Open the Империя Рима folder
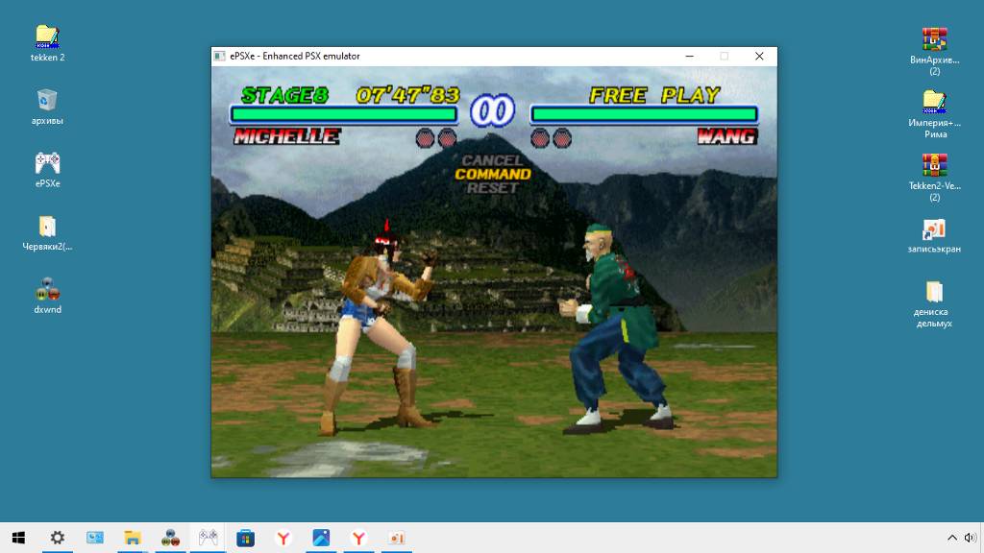This screenshot has width=984, height=553. tap(934, 114)
